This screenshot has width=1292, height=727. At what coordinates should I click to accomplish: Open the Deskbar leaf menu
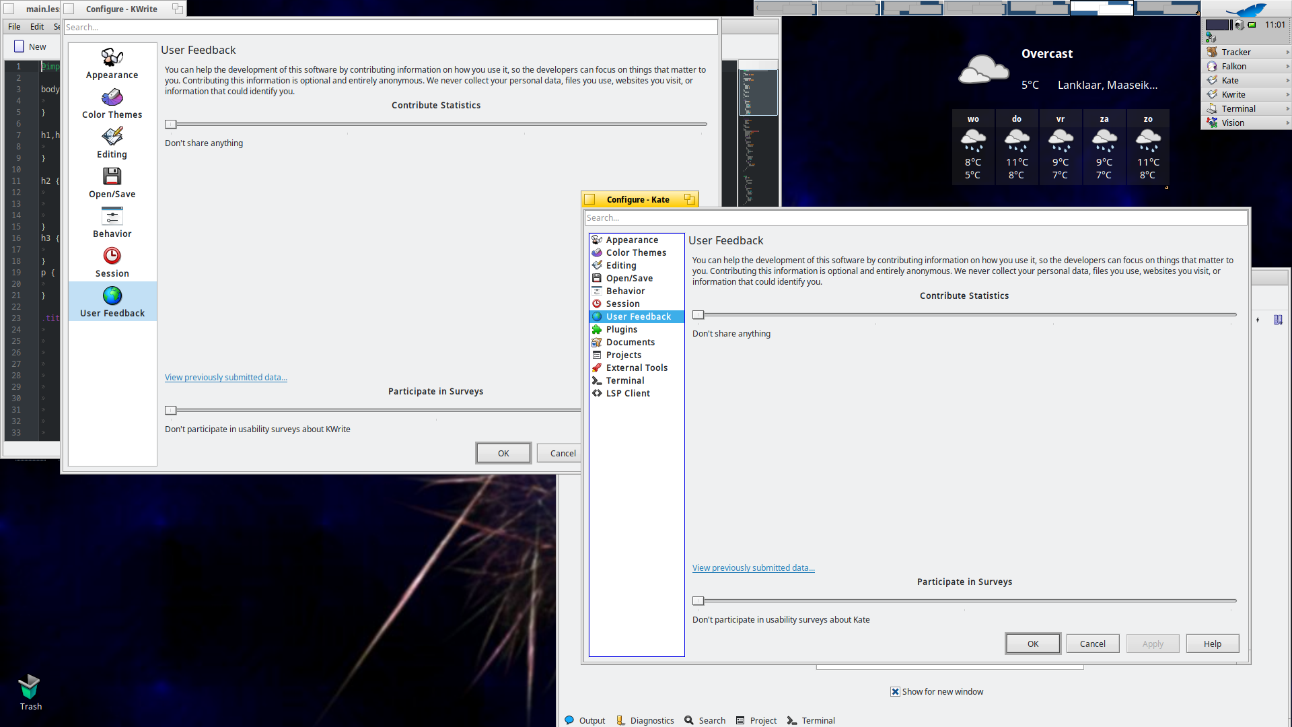click(x=1246, y=9)
